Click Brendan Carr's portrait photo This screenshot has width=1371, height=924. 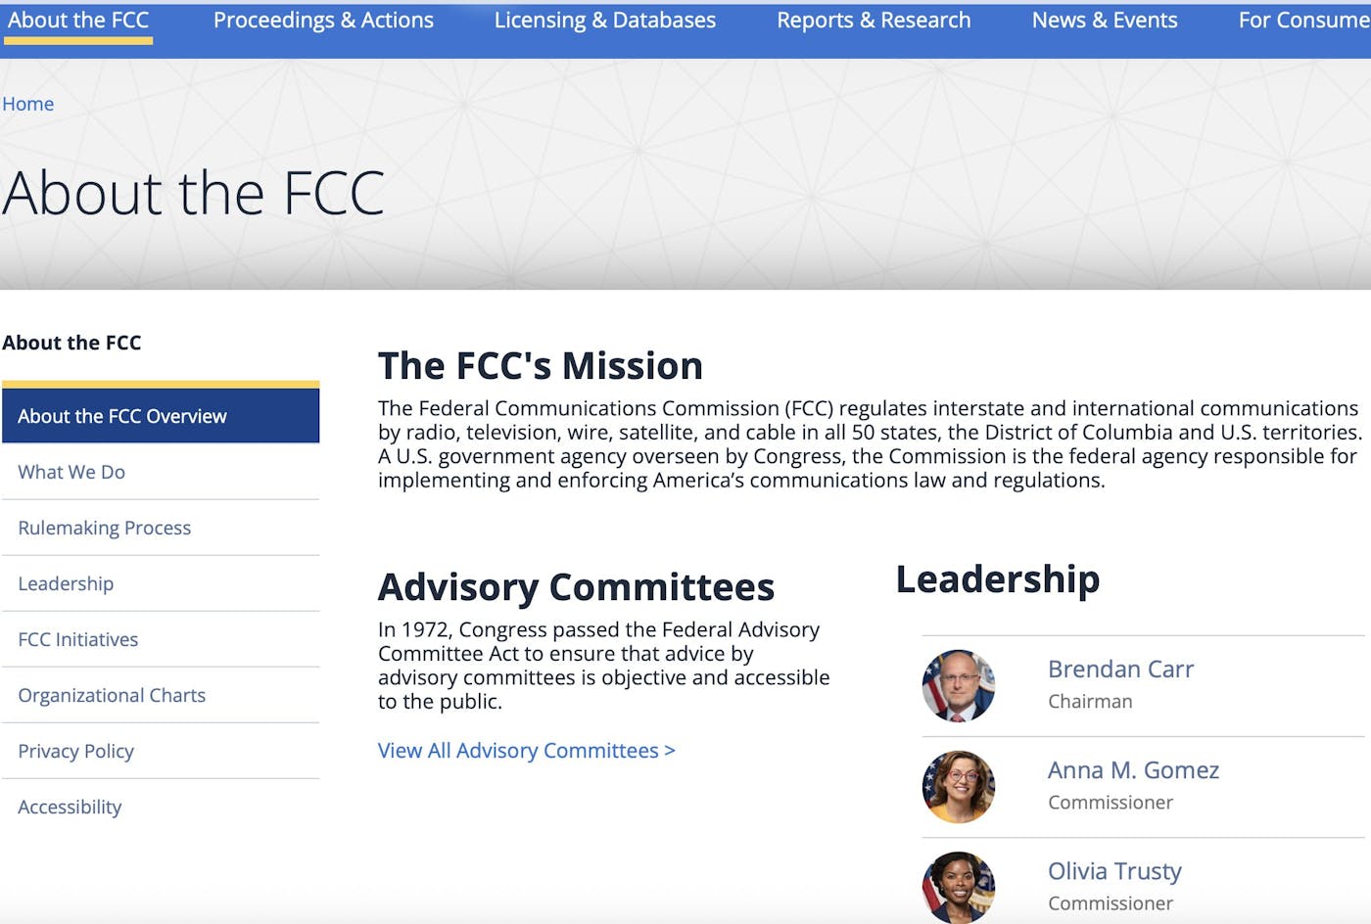point(958,686)
